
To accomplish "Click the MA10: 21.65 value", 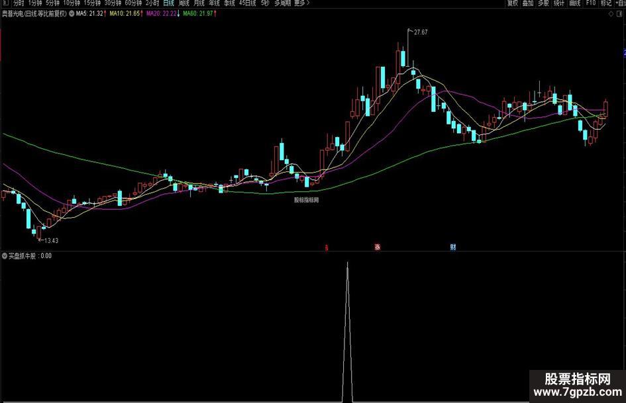I will click(125, 14).
